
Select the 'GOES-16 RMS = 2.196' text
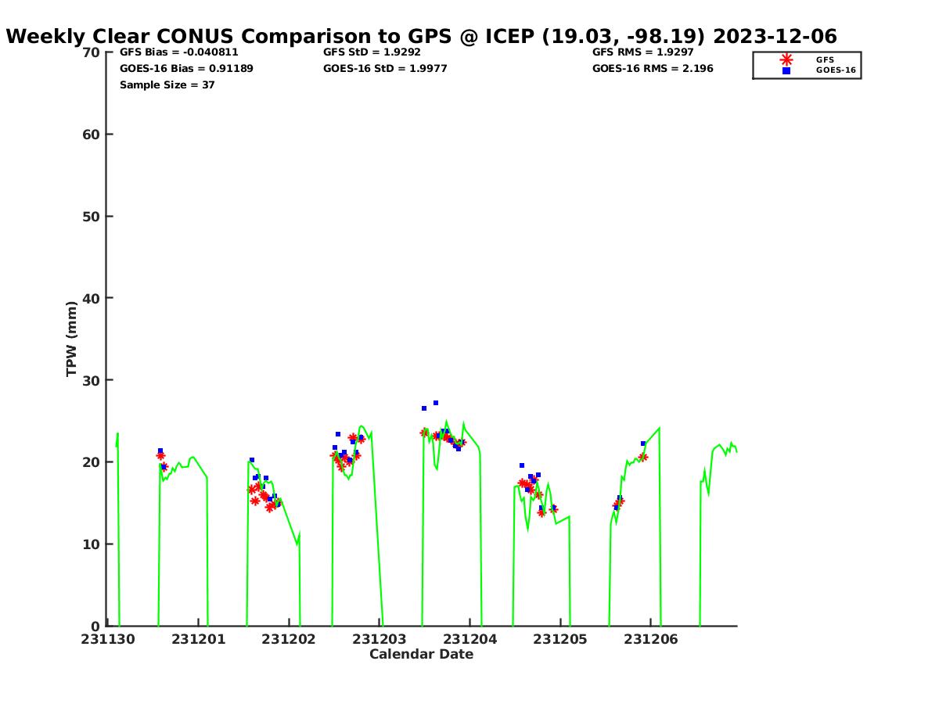click(653, 69)
